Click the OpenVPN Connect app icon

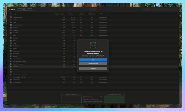pos(11,64)
